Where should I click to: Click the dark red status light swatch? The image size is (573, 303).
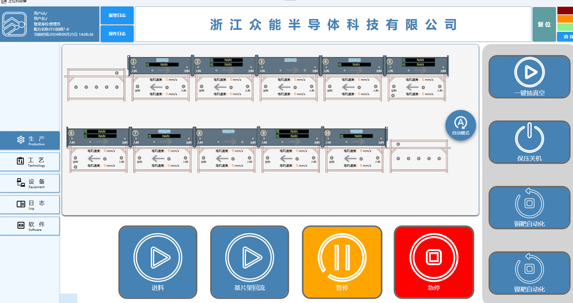coord(565,11)
